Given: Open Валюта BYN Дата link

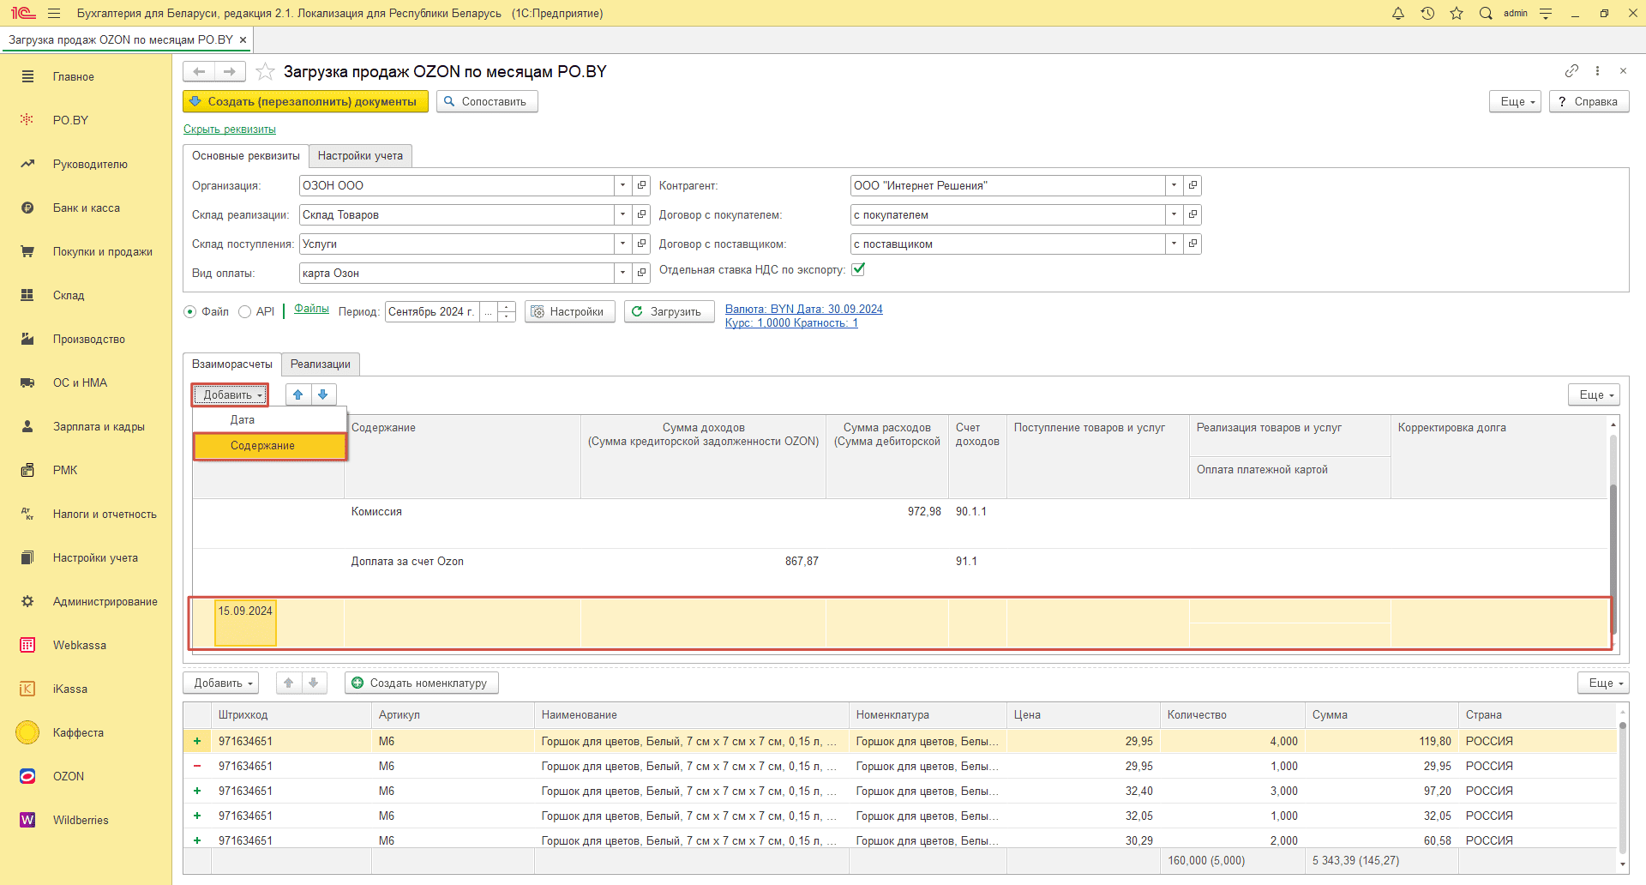Looking at the screenshot, I should [804, 309].
